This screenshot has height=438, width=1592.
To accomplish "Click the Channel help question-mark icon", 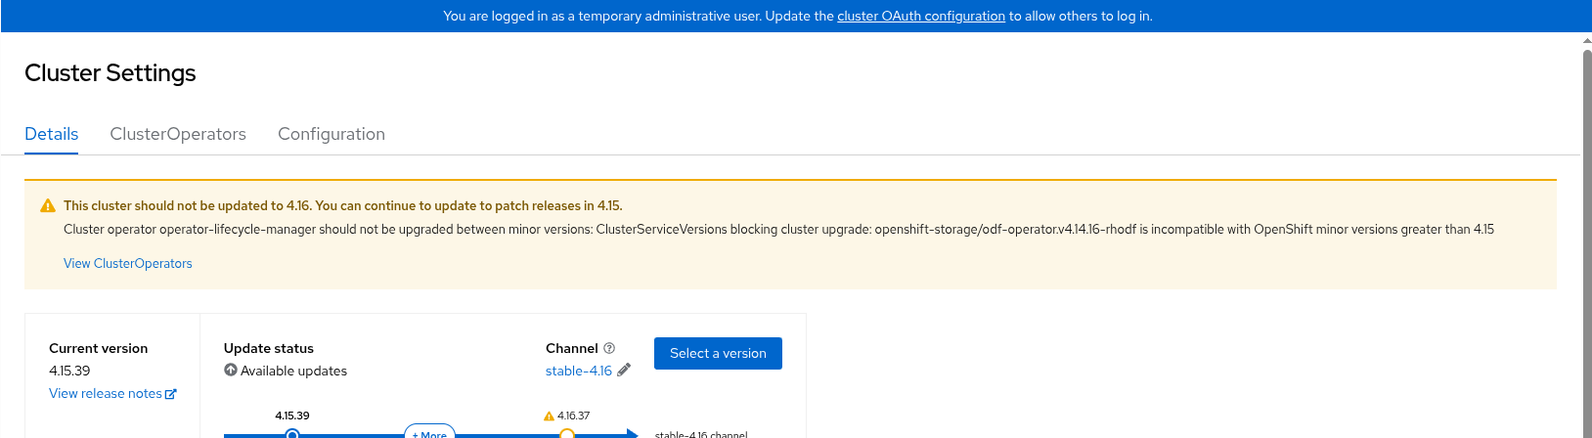I will pyautogui.click(x=609, y=348).
